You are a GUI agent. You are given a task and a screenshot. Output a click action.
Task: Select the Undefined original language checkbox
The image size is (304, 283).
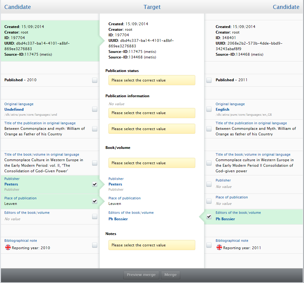tap(95, 109)
